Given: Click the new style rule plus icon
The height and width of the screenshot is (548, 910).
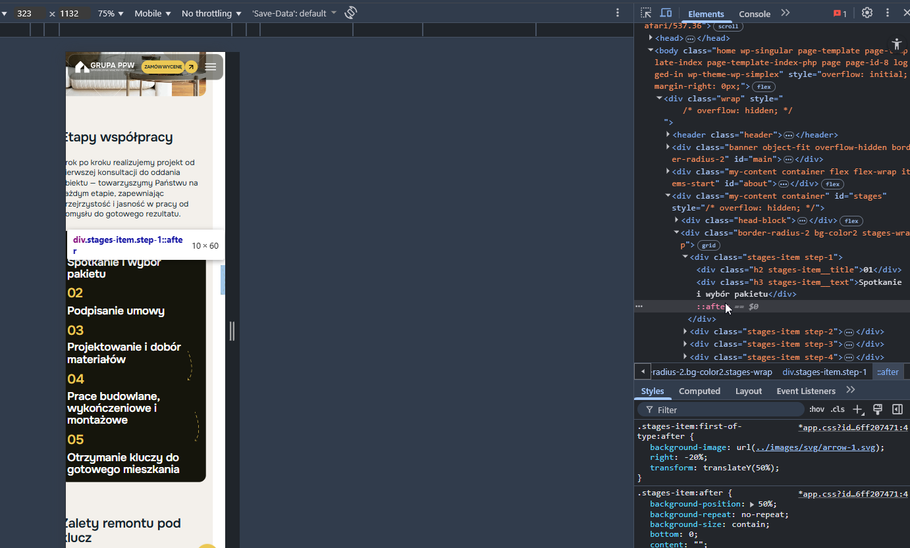Looking at the screenshot, I should pos(857,409).
